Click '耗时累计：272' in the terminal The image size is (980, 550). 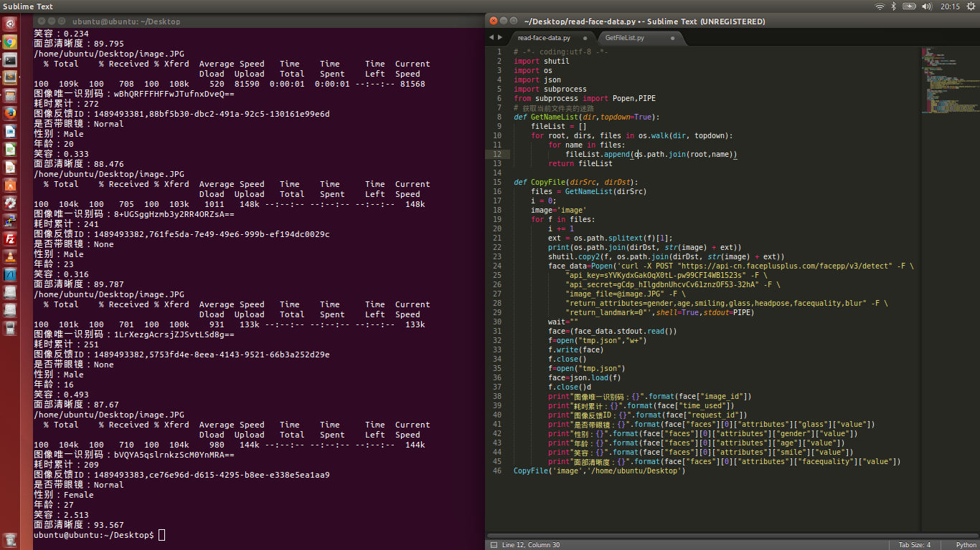pyautogui.click(x=66, y=104)
